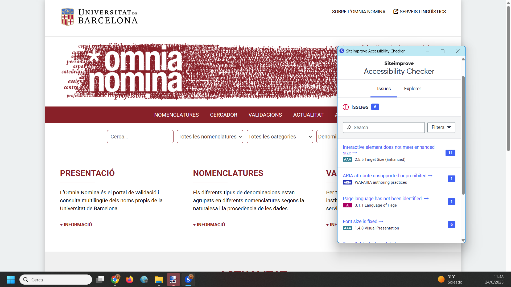
Task: Click the Universitat de Barcelona logo
Action: coord(99,17)
